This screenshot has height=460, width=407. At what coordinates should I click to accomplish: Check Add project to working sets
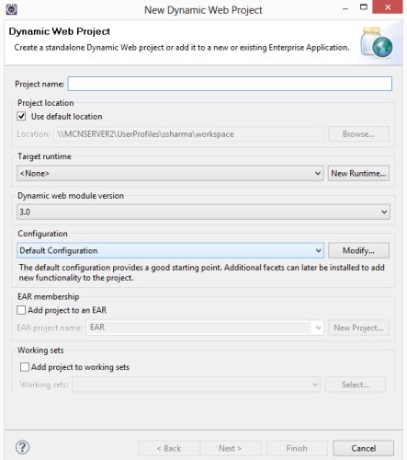25,367
